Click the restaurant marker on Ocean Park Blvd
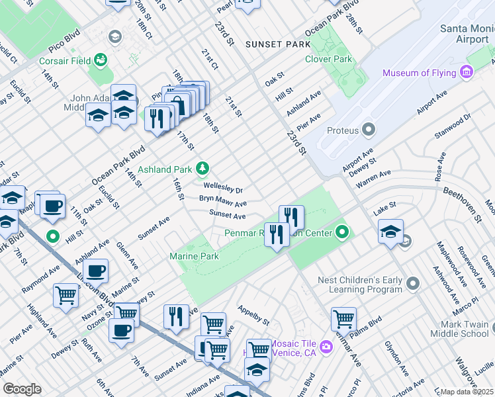 157,119
